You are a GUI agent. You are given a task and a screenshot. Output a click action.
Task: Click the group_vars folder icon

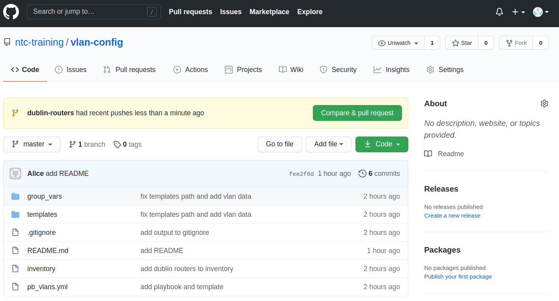pyautogui.click(x=15, y=196)
